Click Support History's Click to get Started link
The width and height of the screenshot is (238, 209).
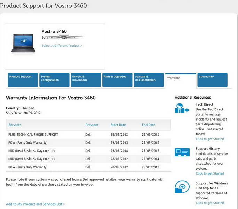click(210, 173)
